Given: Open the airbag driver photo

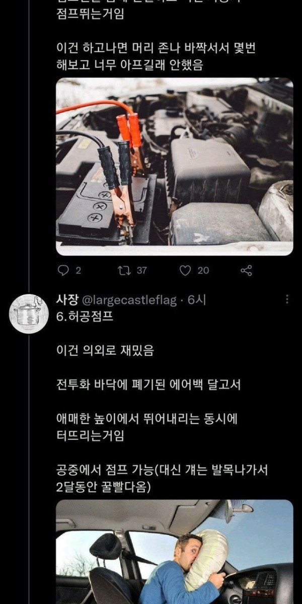Looking at the screenshot, I should [174, 551].
